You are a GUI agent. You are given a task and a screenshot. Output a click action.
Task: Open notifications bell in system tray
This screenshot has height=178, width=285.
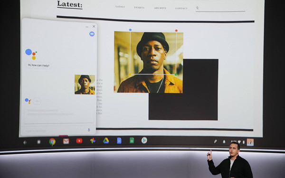(224, 141)
